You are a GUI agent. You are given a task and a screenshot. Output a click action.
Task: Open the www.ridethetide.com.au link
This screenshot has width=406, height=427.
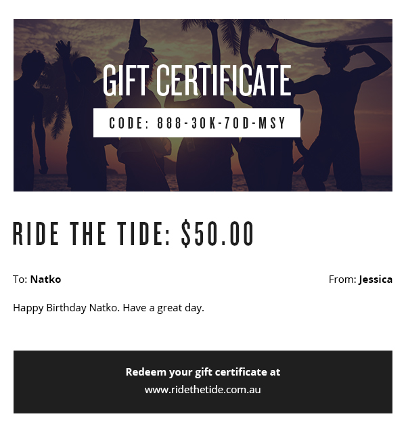point(202,389)
